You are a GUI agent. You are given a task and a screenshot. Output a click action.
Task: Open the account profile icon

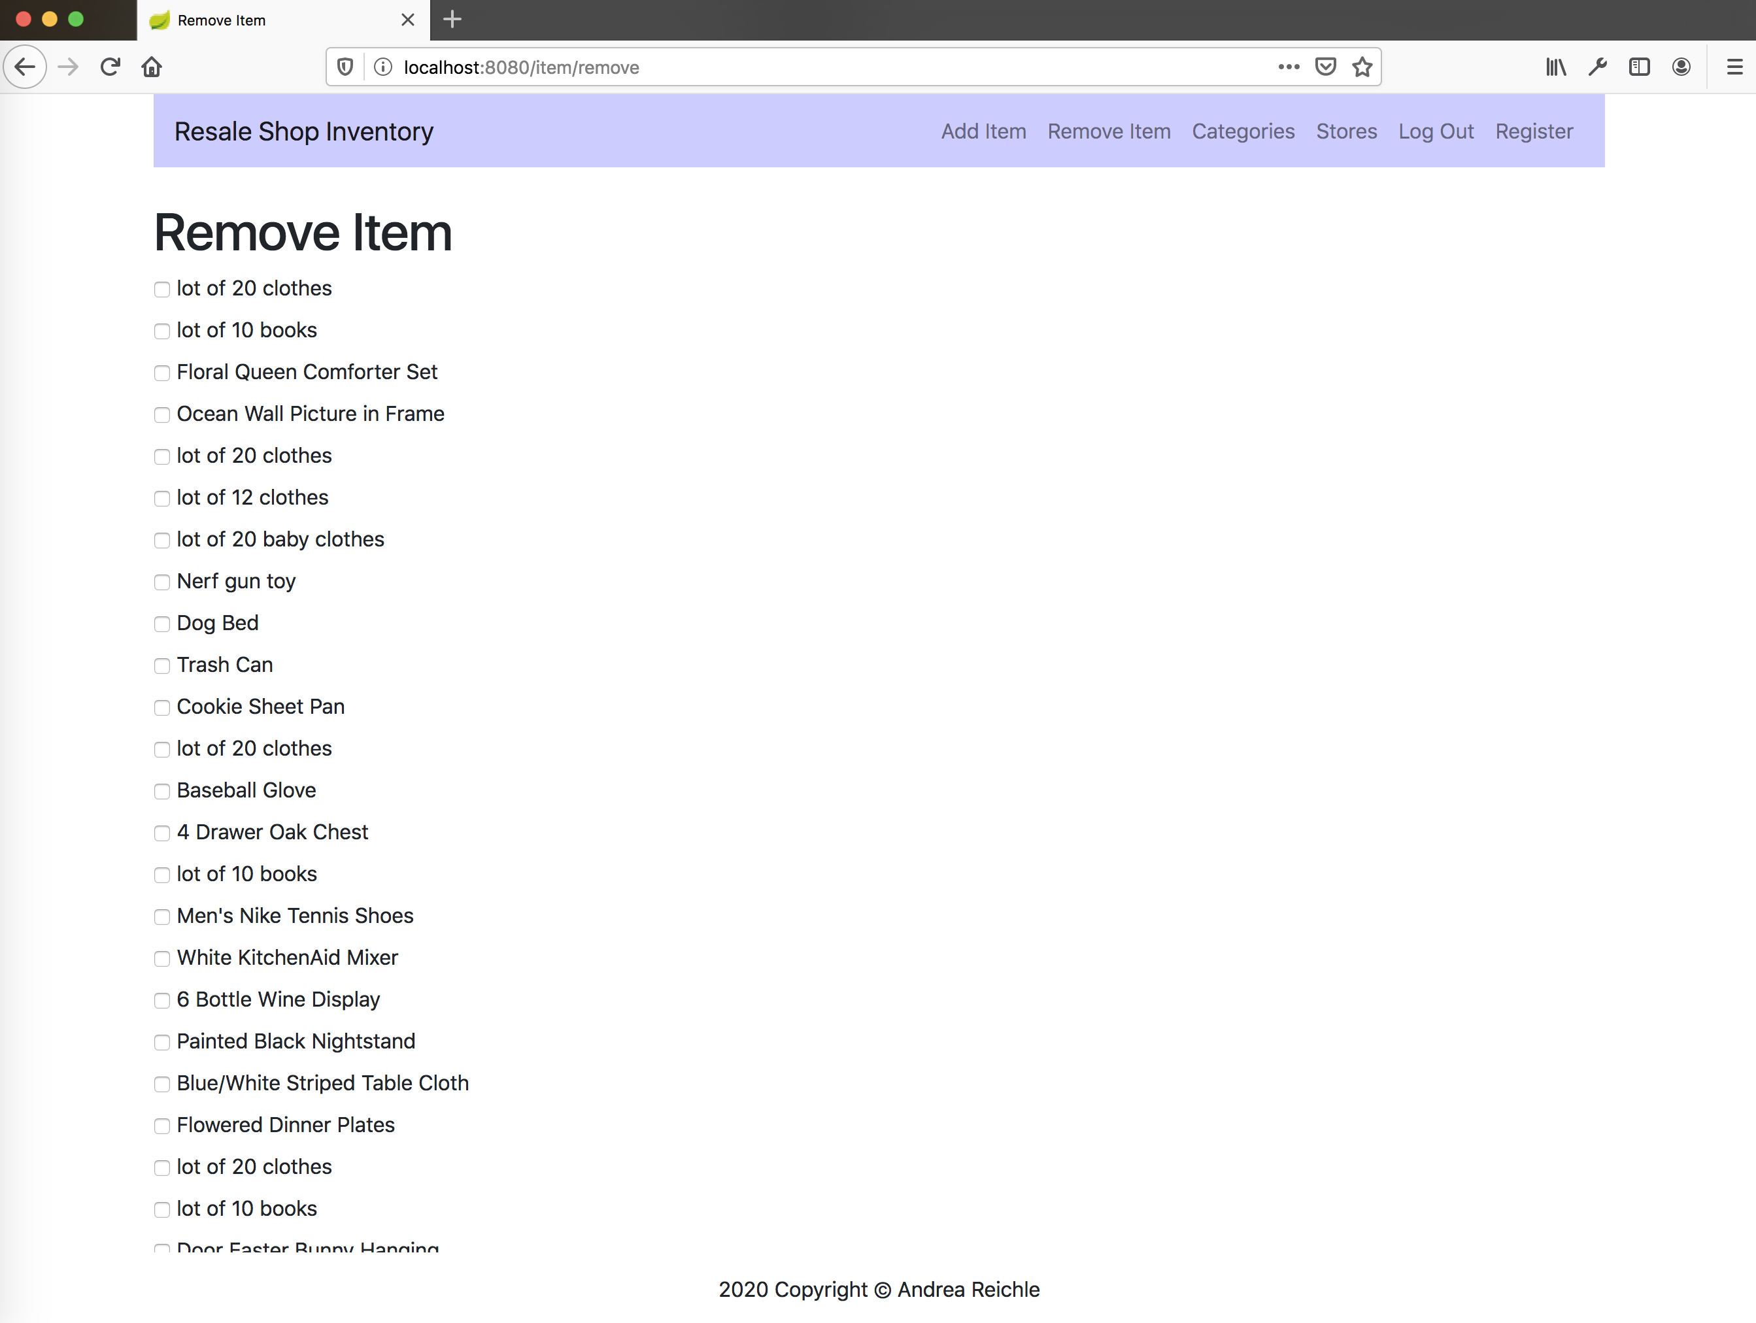pyautogui.click(x=1681, y=67)
